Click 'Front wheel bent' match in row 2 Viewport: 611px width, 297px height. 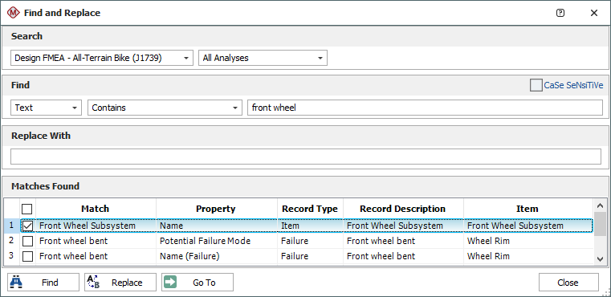(96, 242)
